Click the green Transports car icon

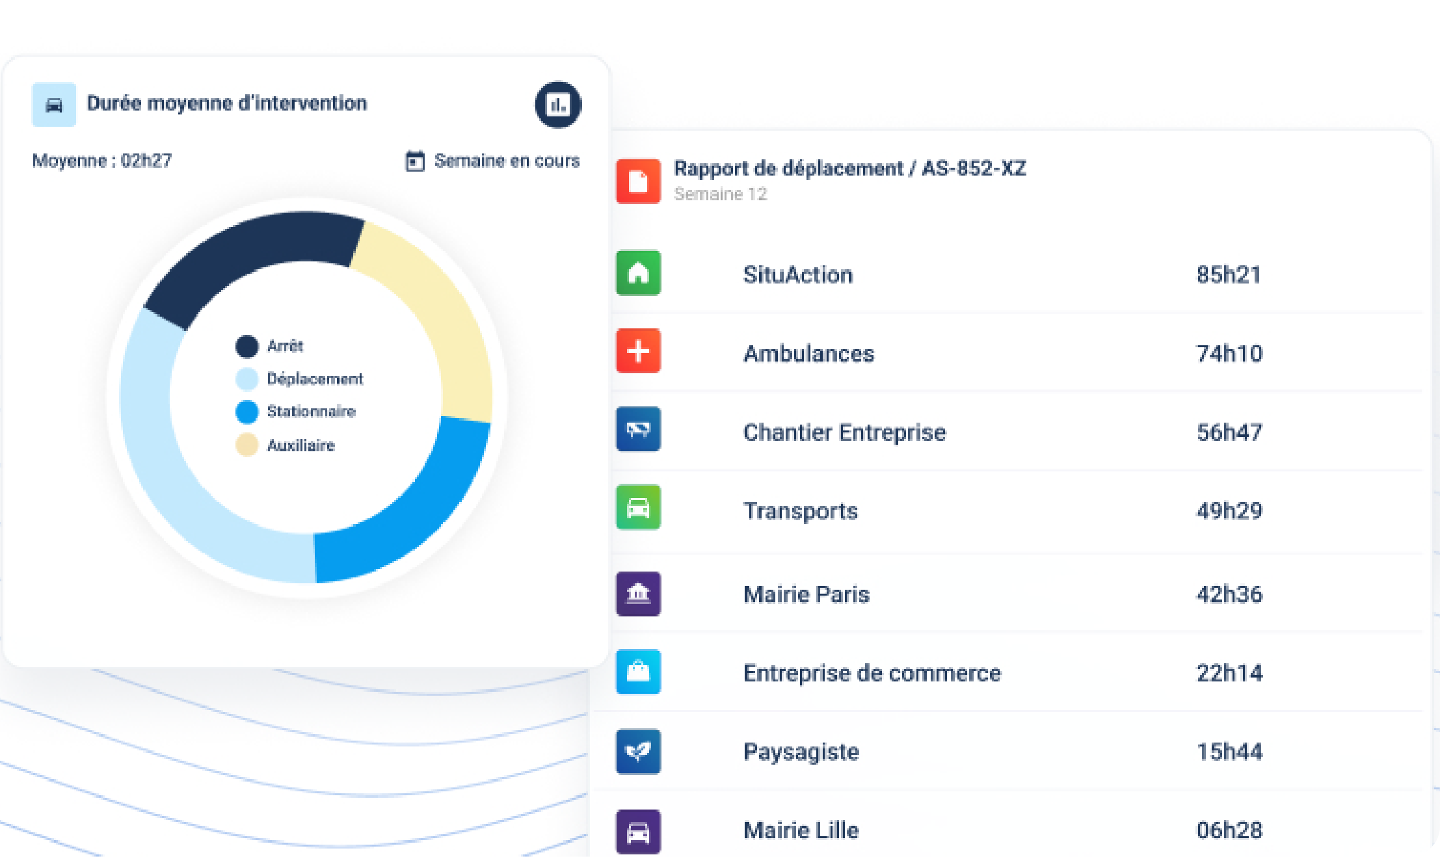(638, 507)
